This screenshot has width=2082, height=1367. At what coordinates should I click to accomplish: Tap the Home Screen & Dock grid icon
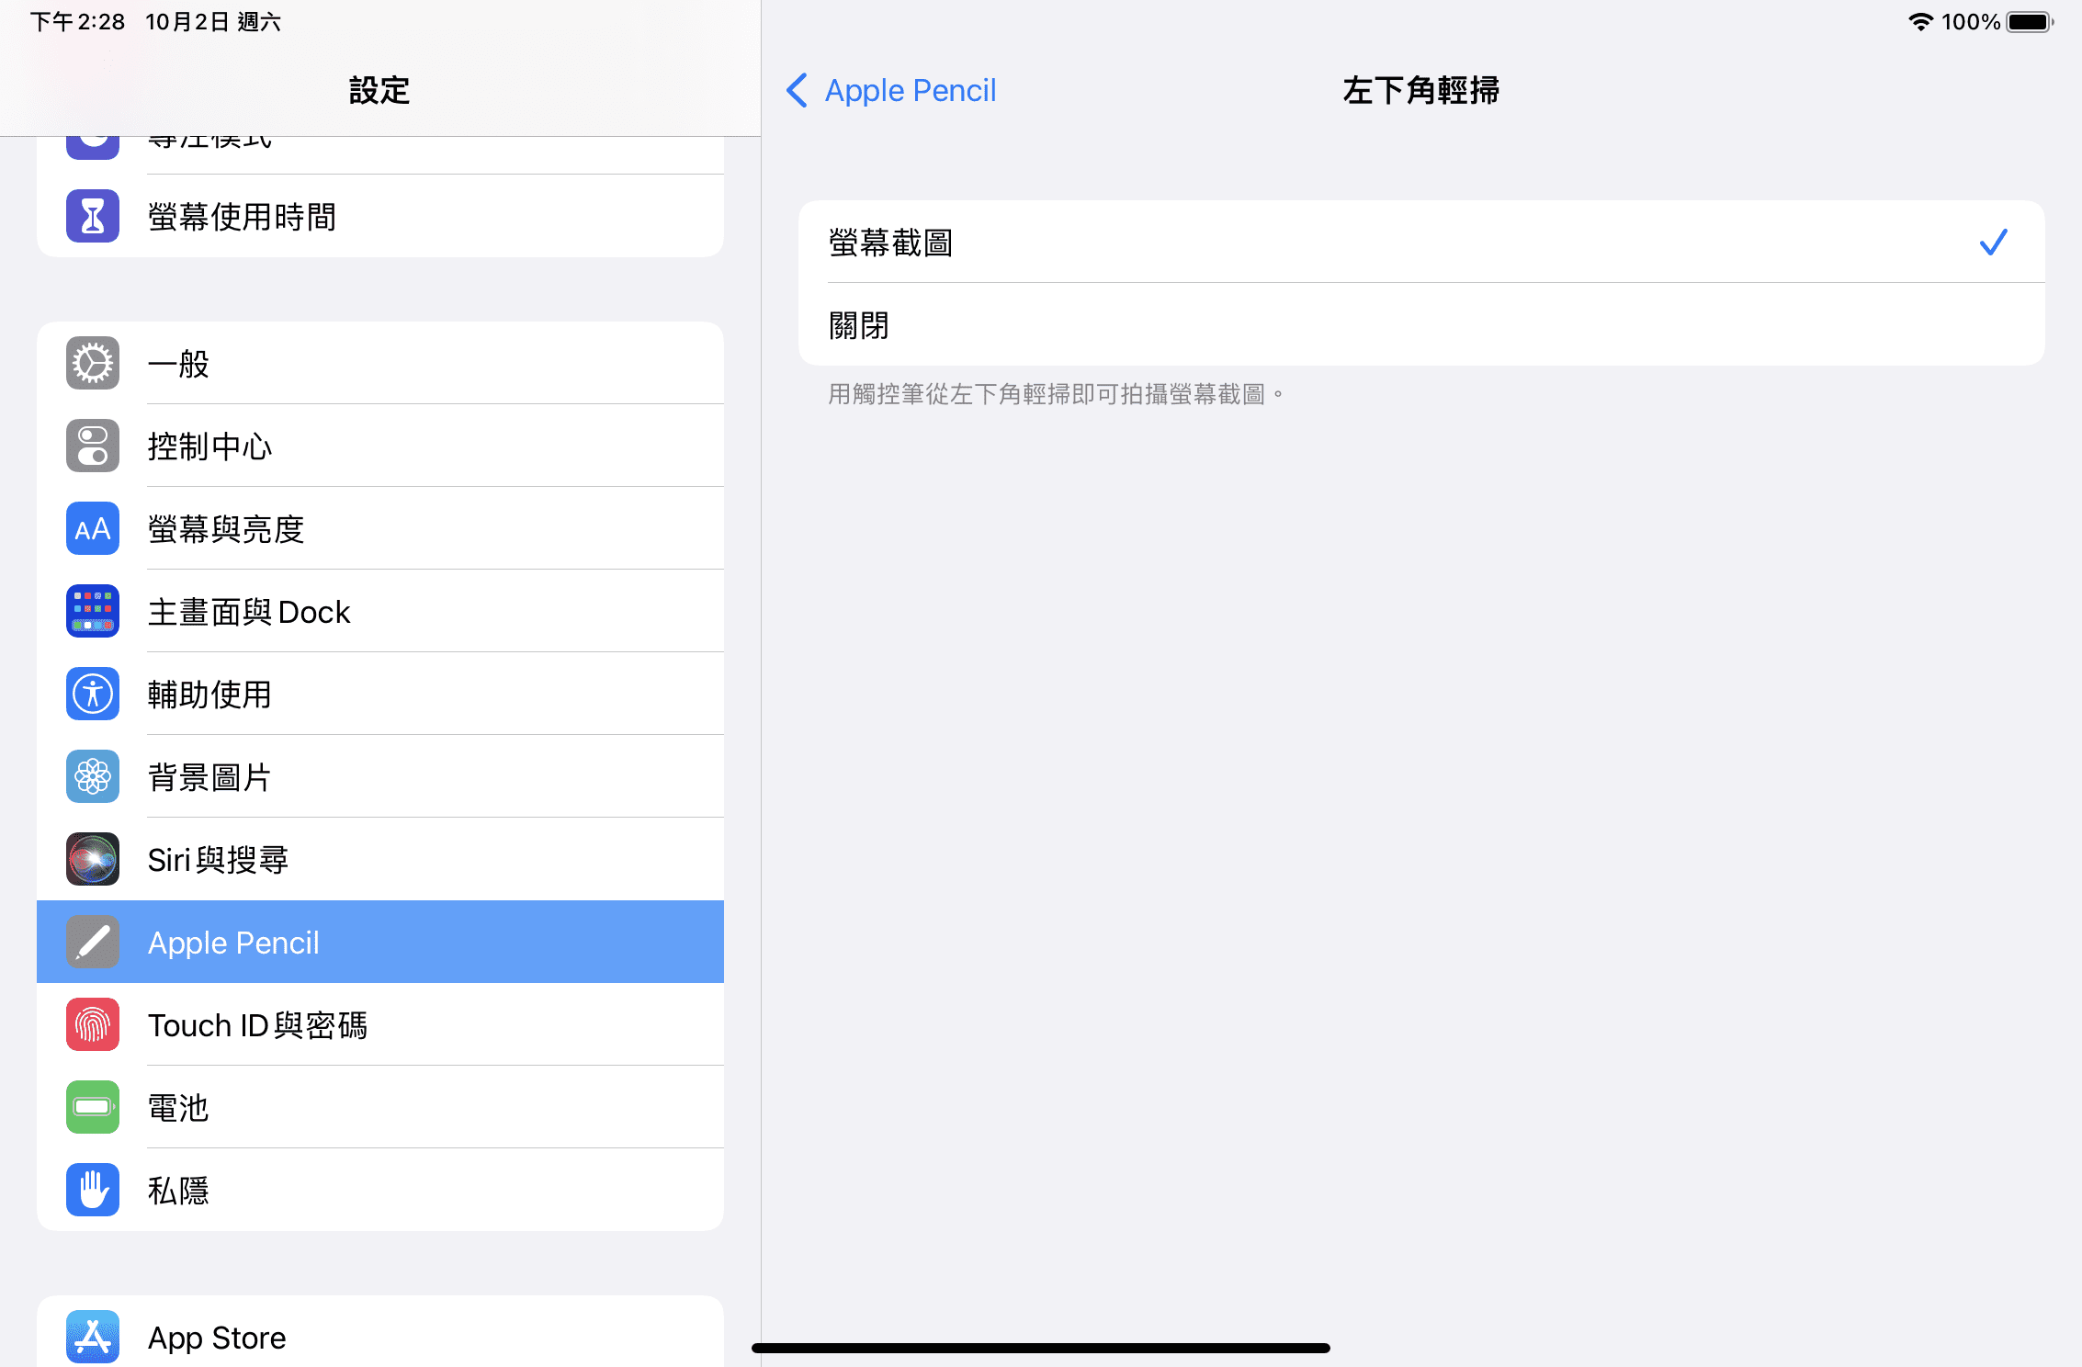click(93, 611)
